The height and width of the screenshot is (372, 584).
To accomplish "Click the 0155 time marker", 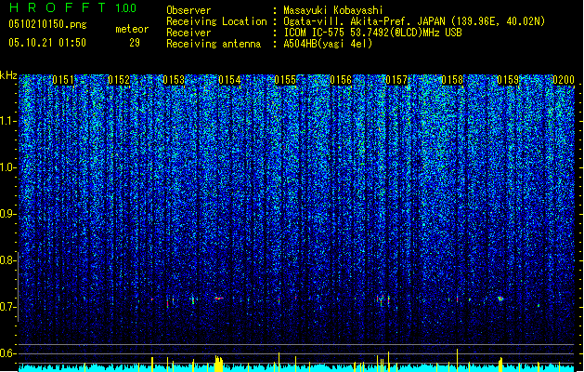I will click(x=285, y=80).
